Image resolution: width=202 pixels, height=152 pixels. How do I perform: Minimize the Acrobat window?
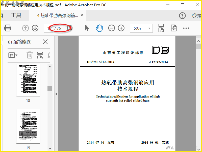click(x=168, y=5)
